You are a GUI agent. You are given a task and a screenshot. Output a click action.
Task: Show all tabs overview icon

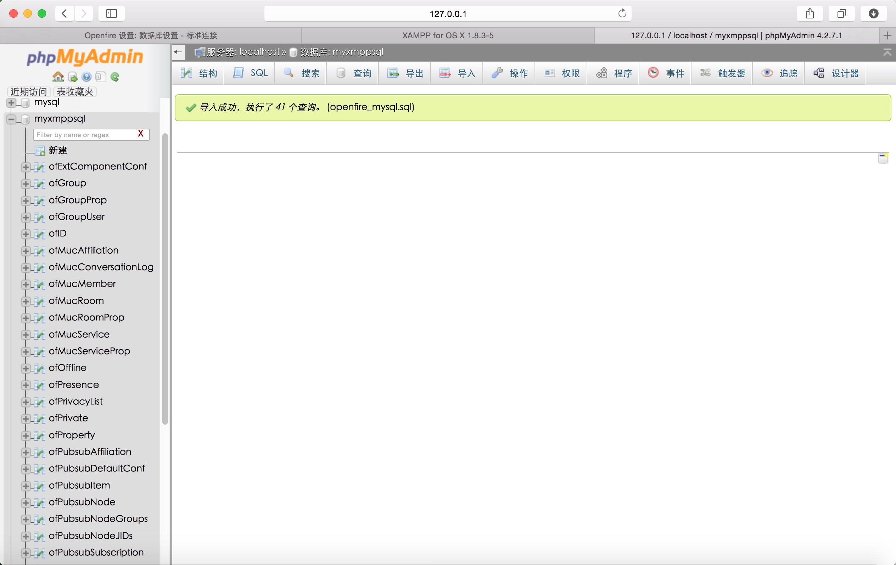841,13
